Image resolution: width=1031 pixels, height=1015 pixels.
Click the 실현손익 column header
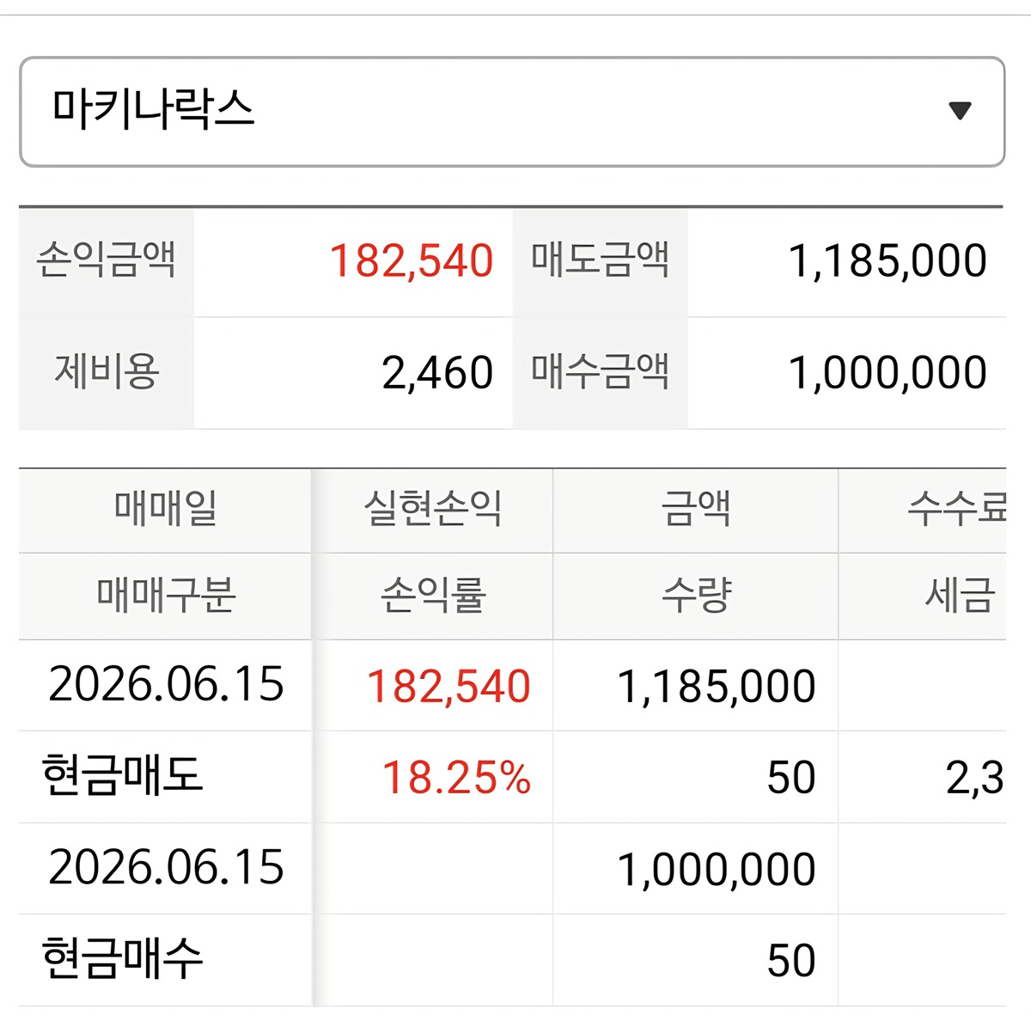pos(432,511)
